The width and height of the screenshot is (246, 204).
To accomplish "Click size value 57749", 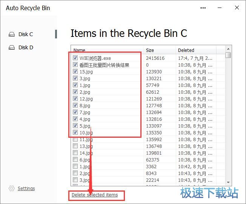I will click(x=152, y=85).
